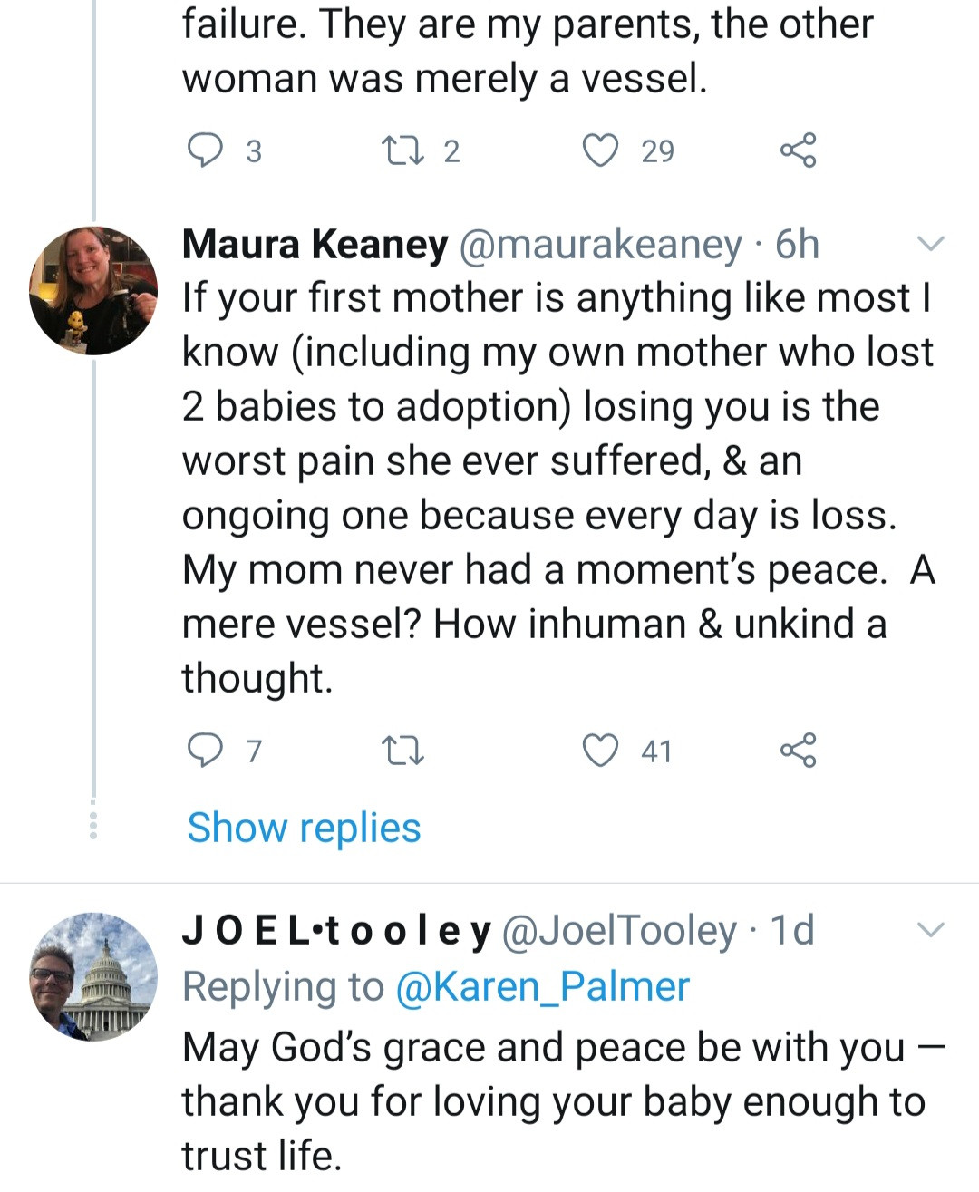Expand the Show replies link
The width and height of the screenshot is (979, 1192).
click(304, 828)
